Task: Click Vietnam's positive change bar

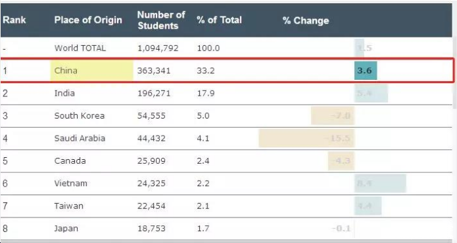Action: pos(380,183)
